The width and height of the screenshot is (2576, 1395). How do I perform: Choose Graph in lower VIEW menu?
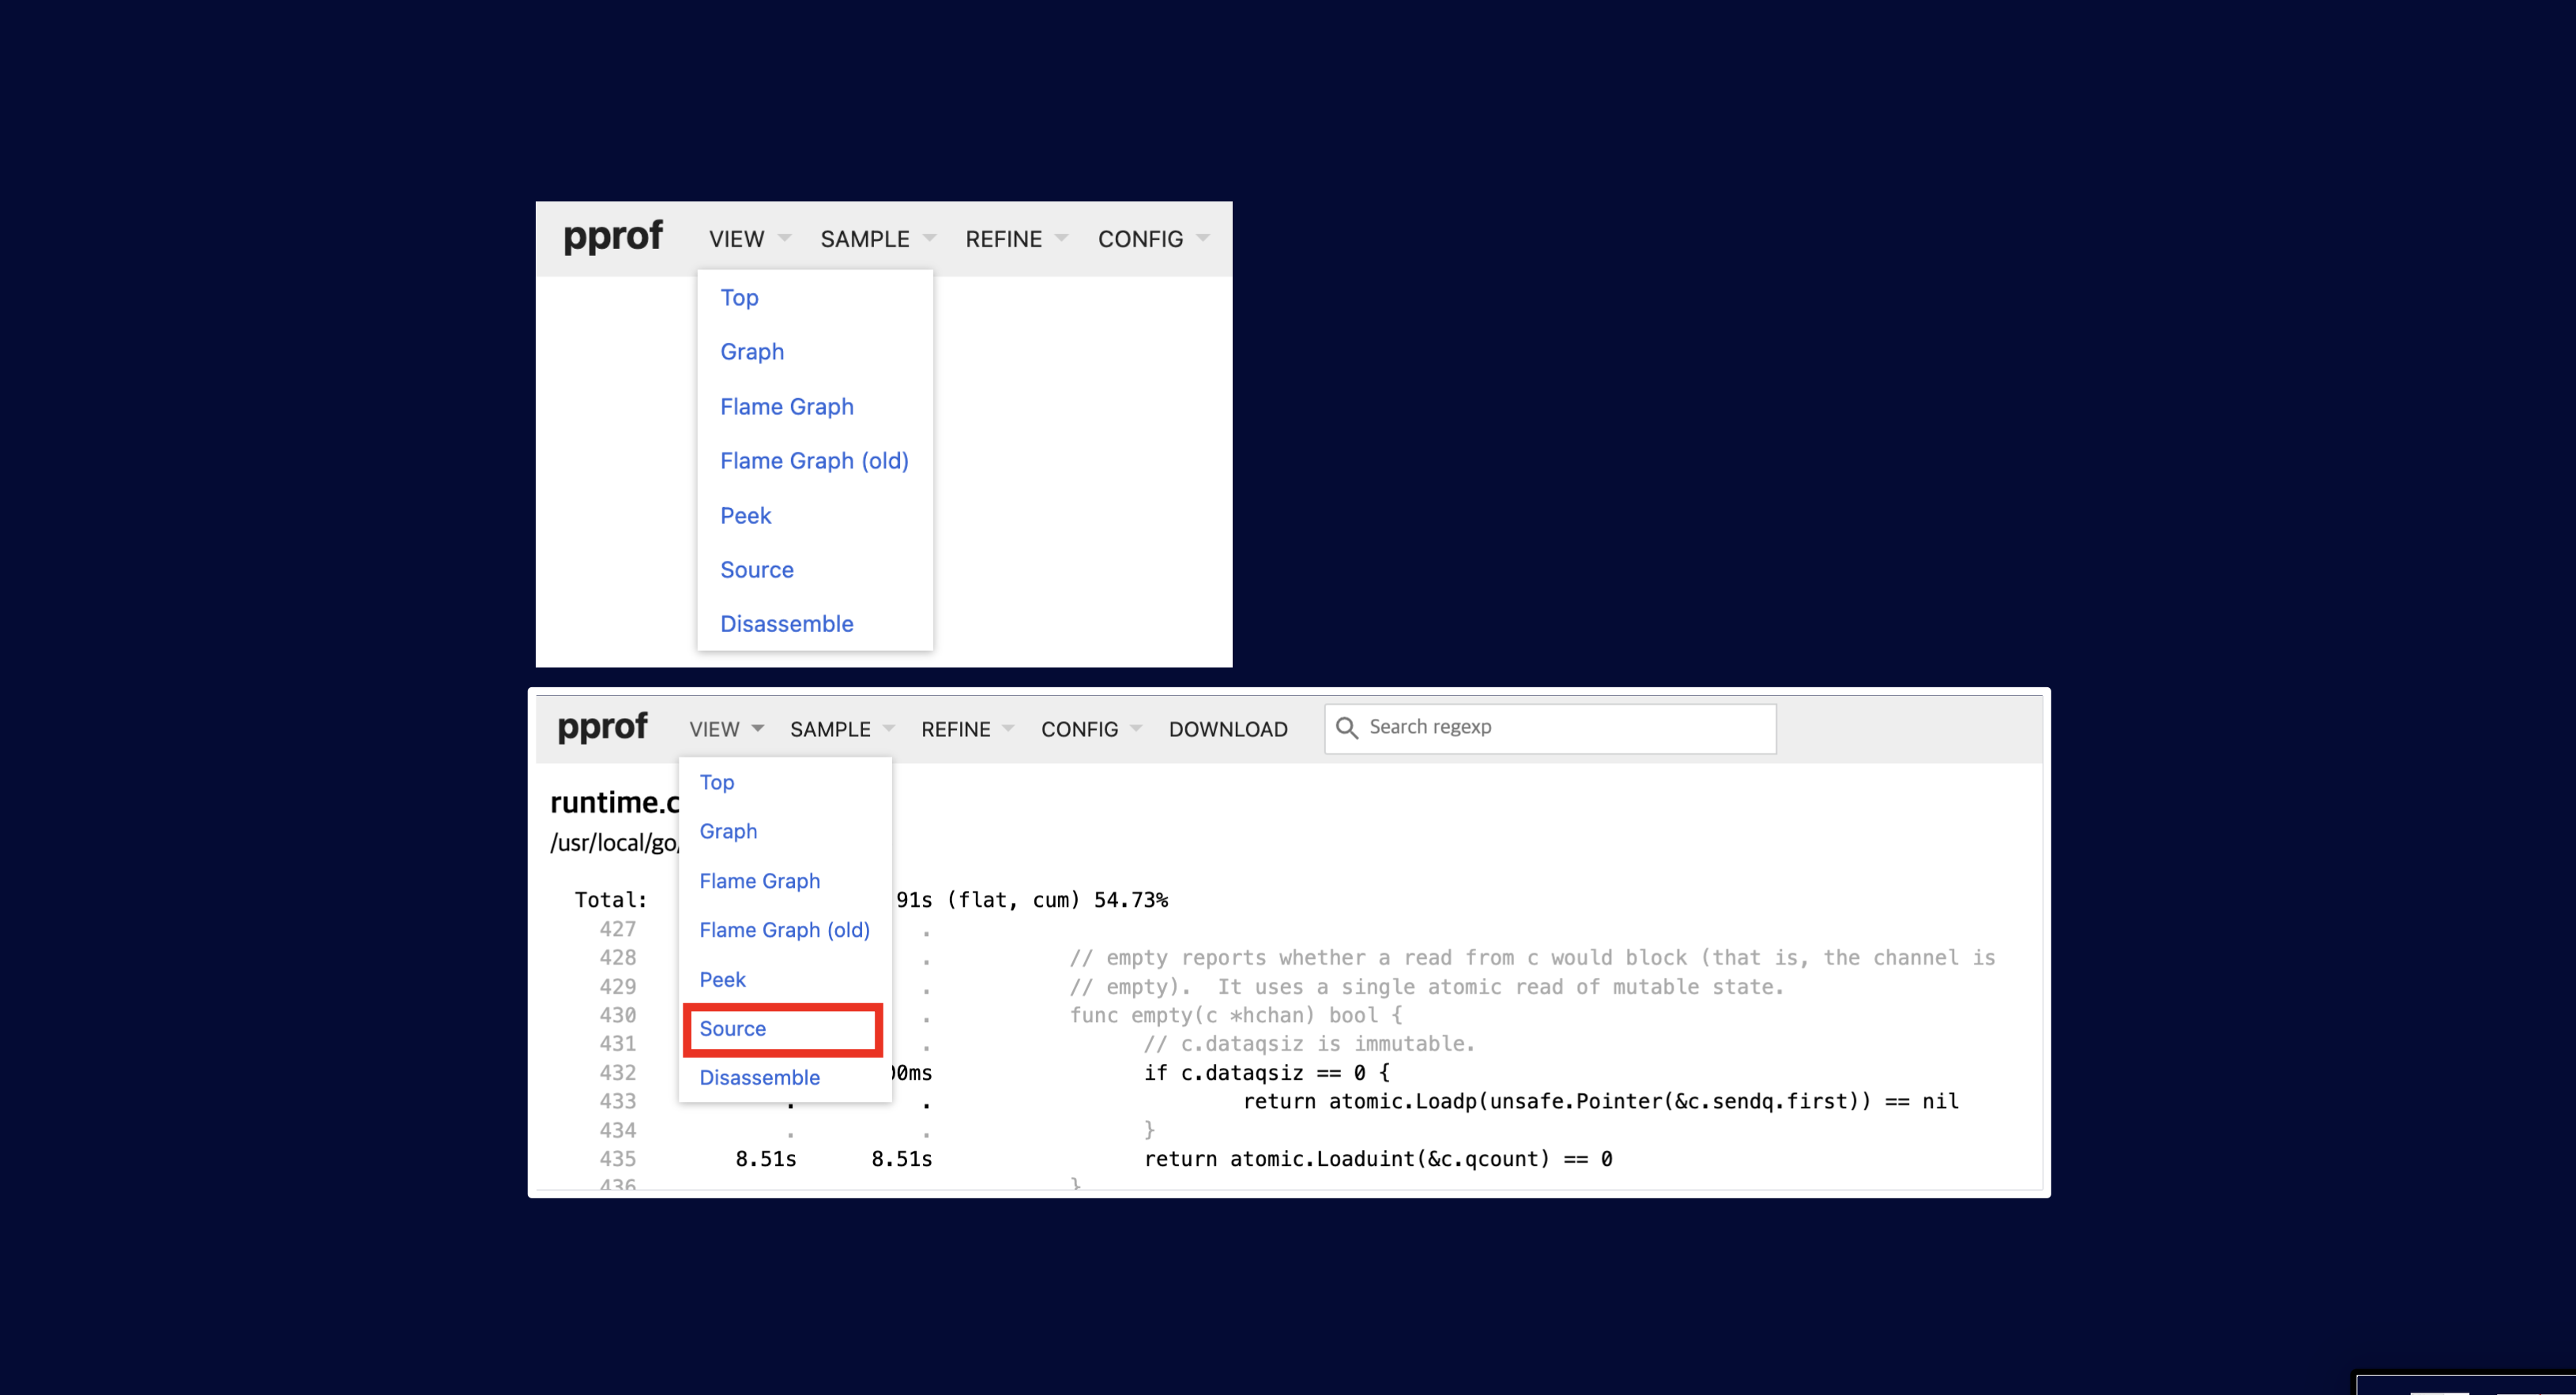[728, 831]
